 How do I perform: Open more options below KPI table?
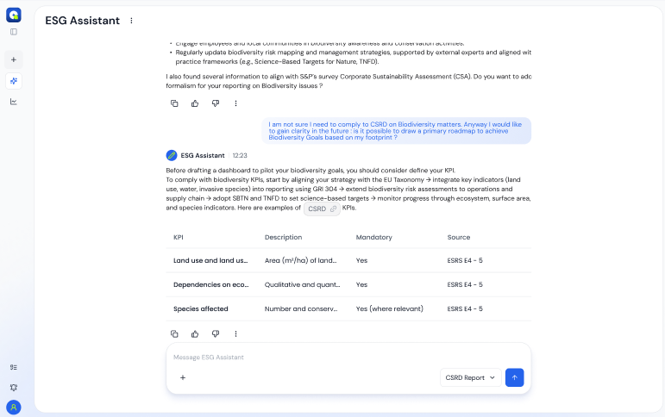tap(235, 333)
